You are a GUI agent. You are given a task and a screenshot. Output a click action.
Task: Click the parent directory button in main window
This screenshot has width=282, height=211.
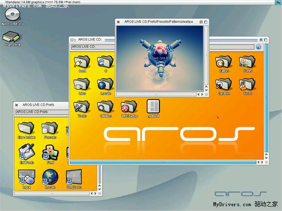coord(259,47)
